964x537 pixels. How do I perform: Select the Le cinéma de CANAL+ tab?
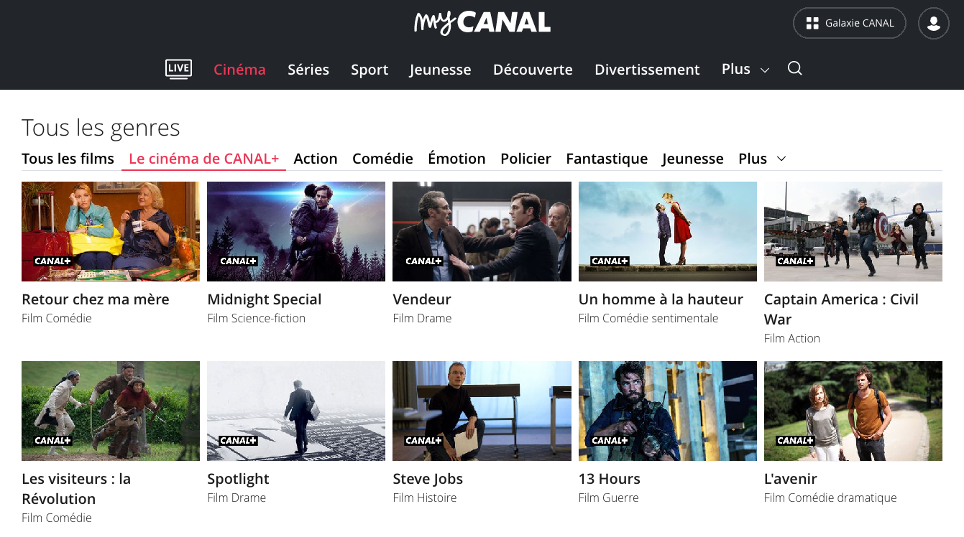click(x=204, y=159)
